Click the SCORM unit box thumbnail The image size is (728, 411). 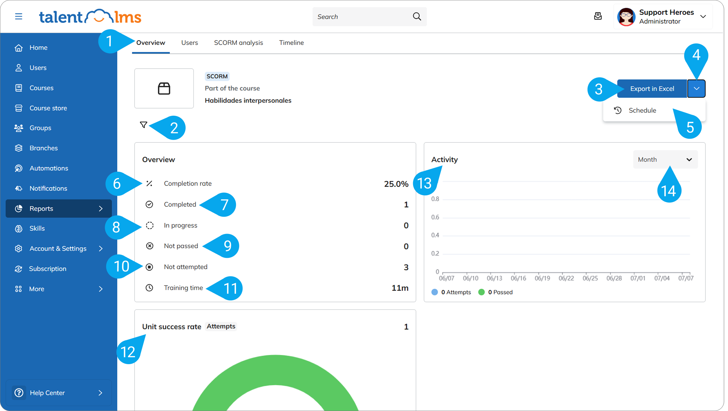coord(164,88)
